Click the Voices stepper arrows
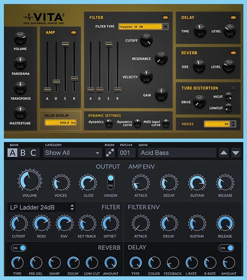Screen dimensions: 247x280 pos(233,124)
